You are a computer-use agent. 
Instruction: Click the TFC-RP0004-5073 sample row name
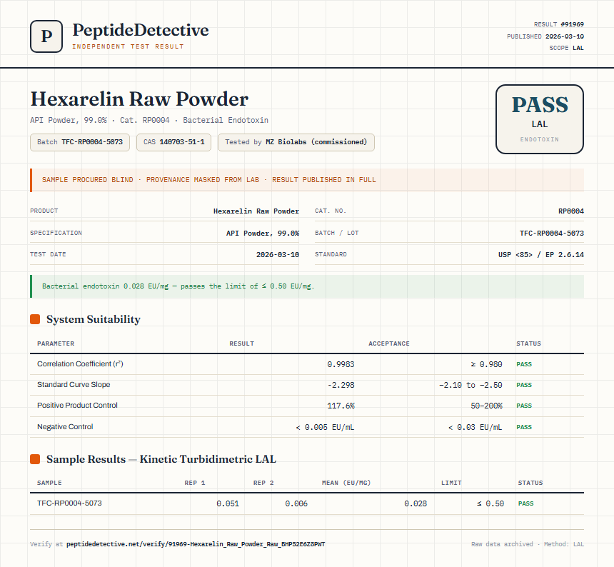[69, 503]
